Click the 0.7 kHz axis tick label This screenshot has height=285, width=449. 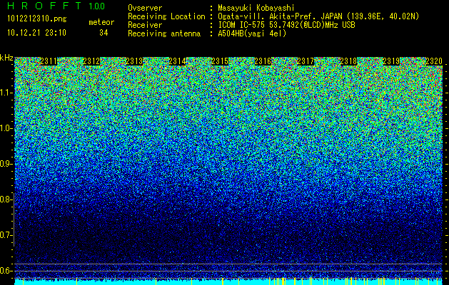pos(5,235)
